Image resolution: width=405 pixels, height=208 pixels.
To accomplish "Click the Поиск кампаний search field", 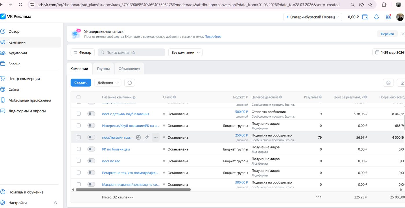I will (131, 52).
